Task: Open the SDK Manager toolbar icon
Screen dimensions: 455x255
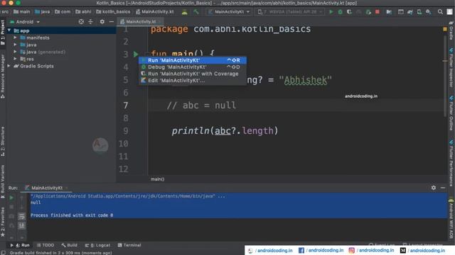Action: [429, 12]
